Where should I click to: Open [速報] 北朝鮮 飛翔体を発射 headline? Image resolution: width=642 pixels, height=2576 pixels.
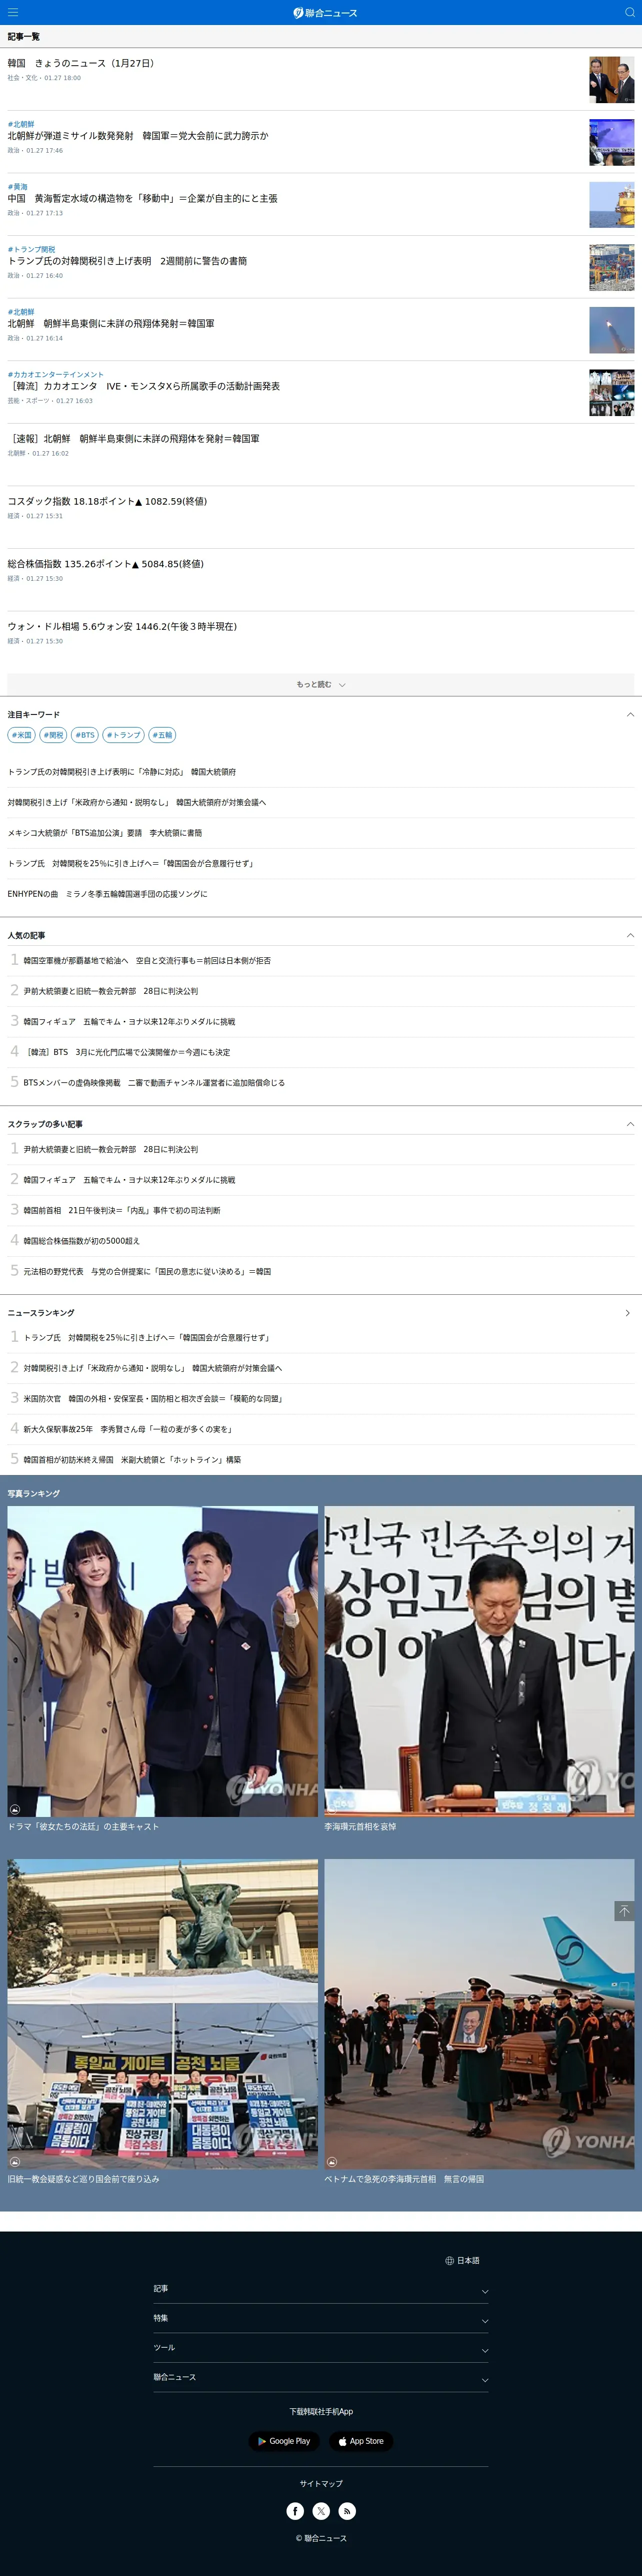coord(134,438)
